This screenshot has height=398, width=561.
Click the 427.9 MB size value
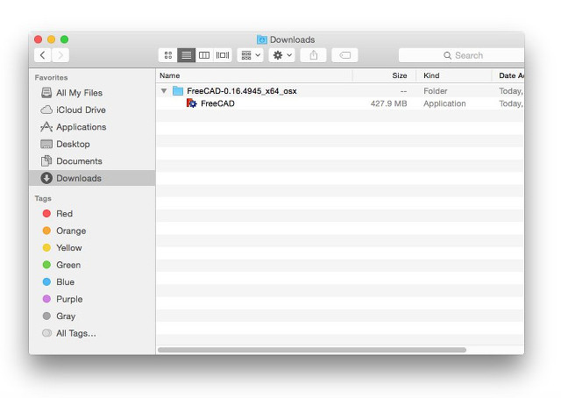[x=389, y=103]
